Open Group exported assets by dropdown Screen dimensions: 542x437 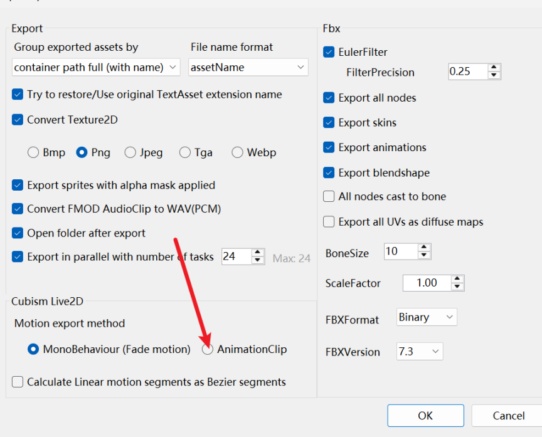pos(96,67)
